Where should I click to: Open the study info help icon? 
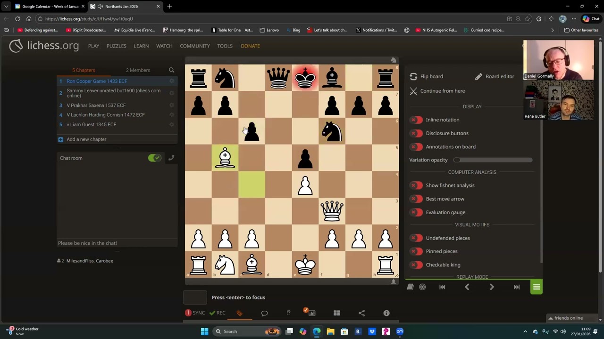coord(386,313)
